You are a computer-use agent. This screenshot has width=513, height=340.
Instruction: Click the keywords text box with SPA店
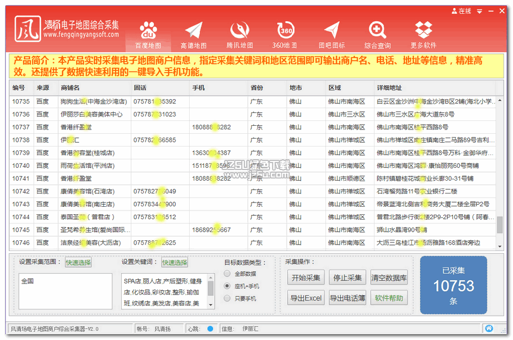tap(165, 292)
